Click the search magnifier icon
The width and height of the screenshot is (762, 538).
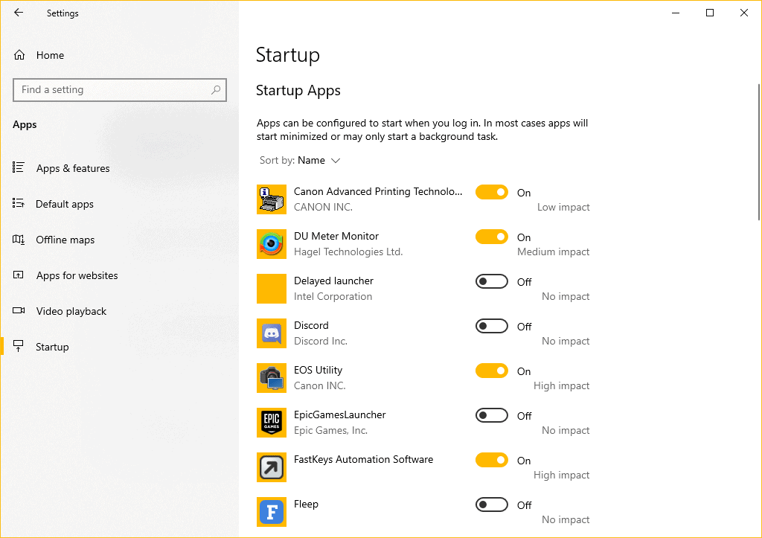coord(216,90)
